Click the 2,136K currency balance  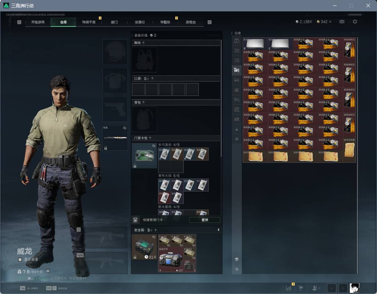pyautogui.click(x=304, y=22)
